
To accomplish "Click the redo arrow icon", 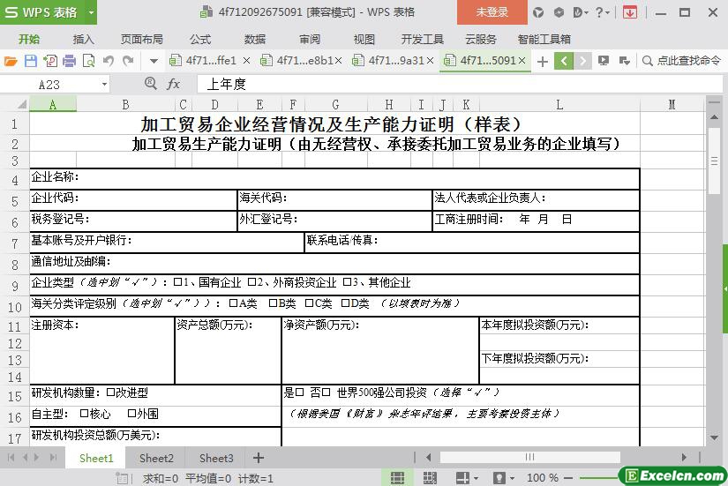I will [128, 61].
